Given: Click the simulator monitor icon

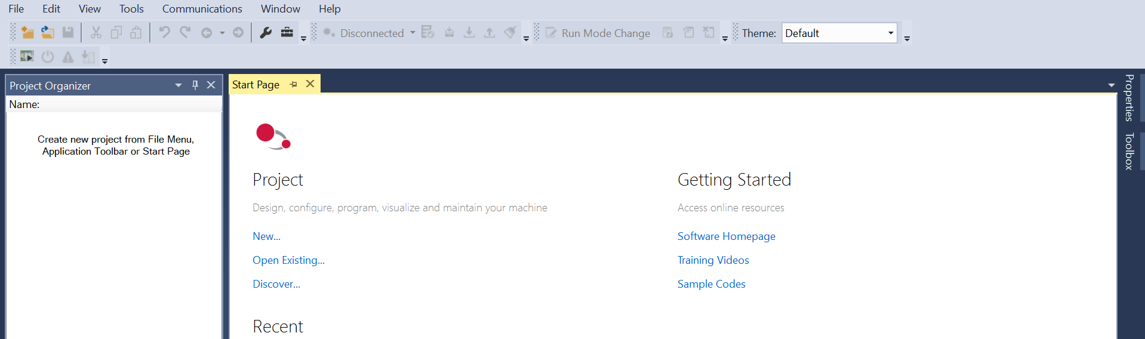Looking at the screenshot, I should click(27, 57).
